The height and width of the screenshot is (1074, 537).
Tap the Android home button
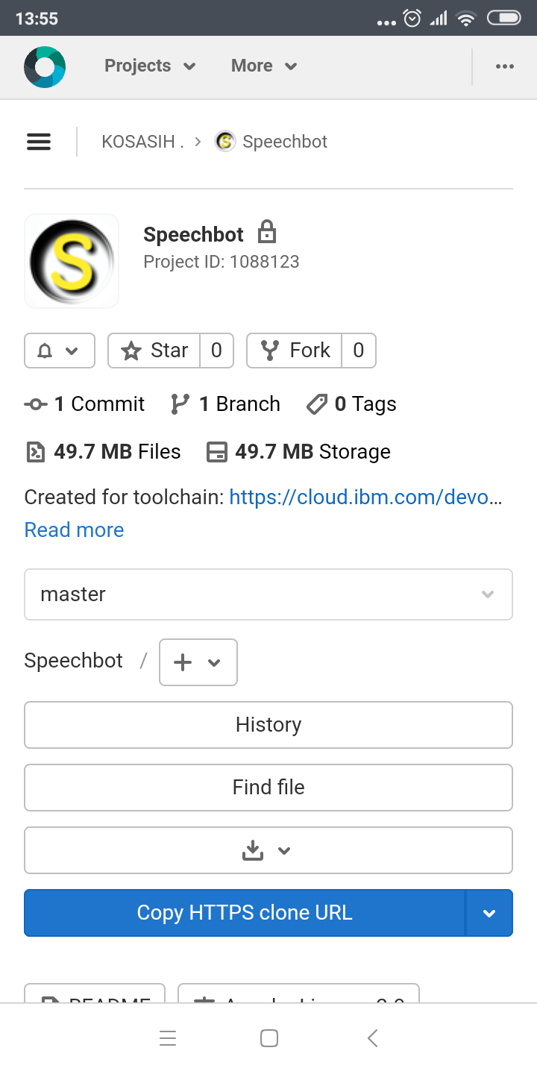269,1038
